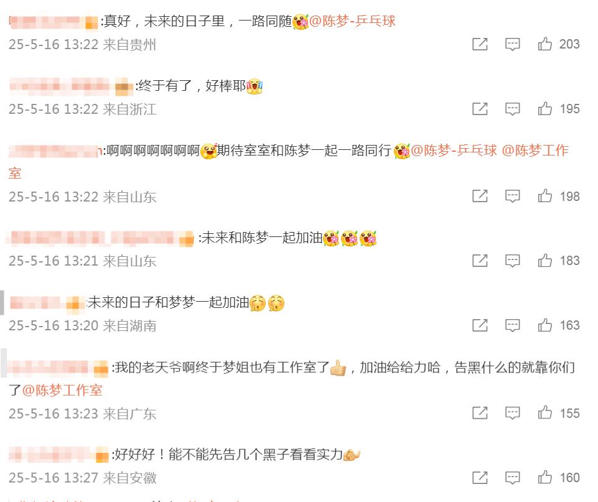Screen dimensions: 598x502
Task: Open the share icon on the 浙江 comment
Action: click(480, 109)
